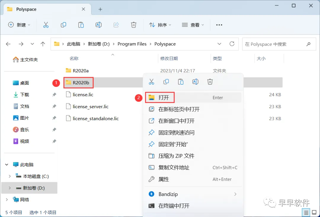Open the Bandizip menu entry
The width and height of the screenshot is (320, 217).
(193, 194)
